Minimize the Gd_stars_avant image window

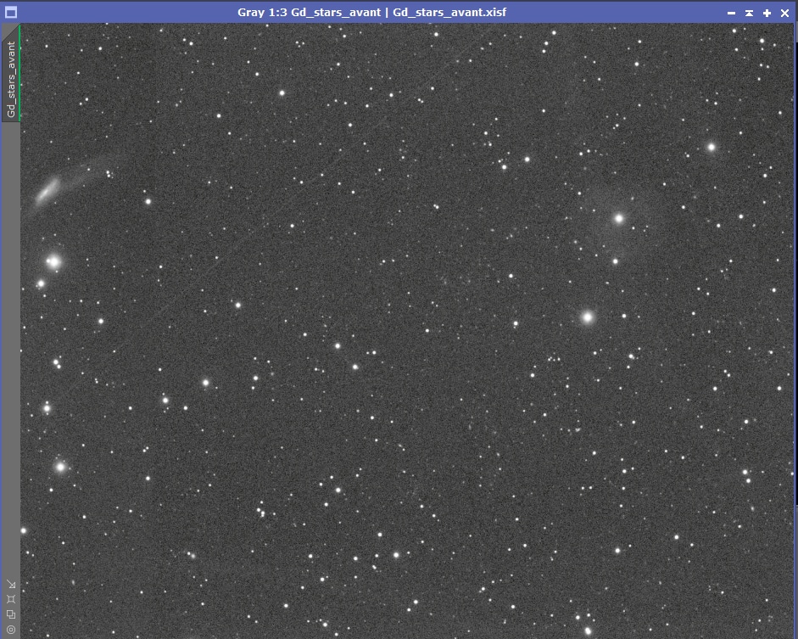(x=730, y=13)
